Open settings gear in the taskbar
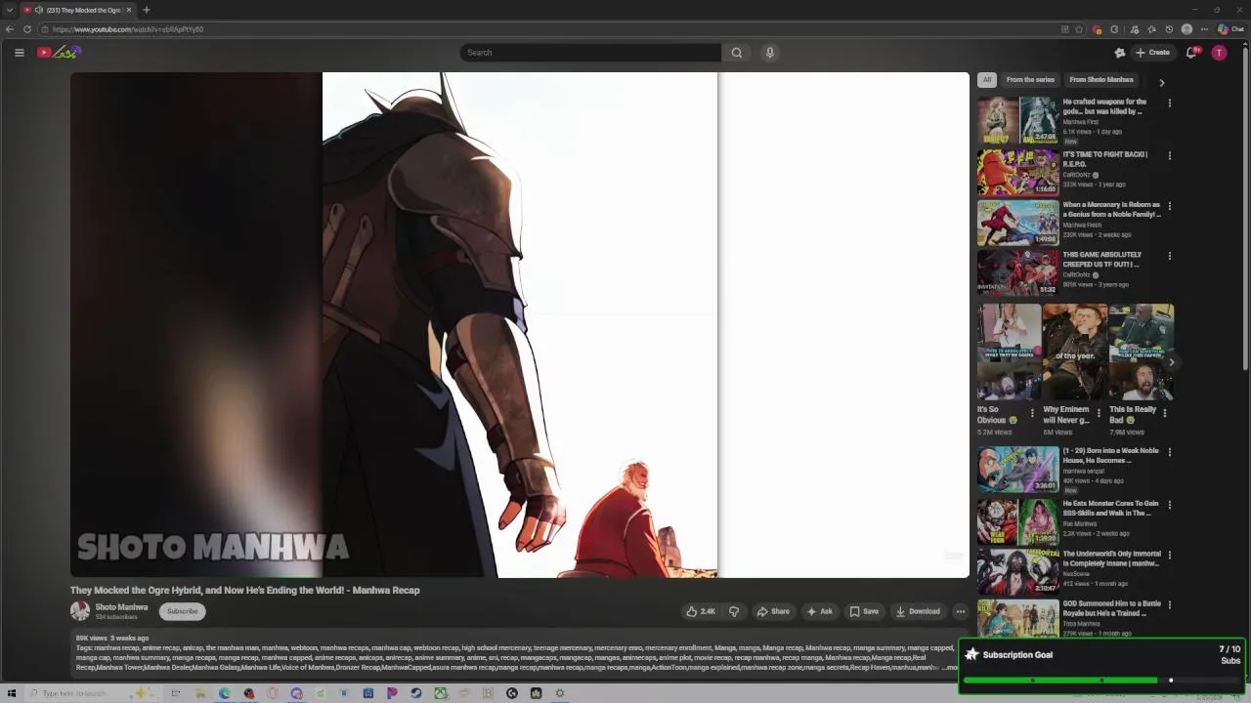1251x703 pixels. [x=560, y=693]
